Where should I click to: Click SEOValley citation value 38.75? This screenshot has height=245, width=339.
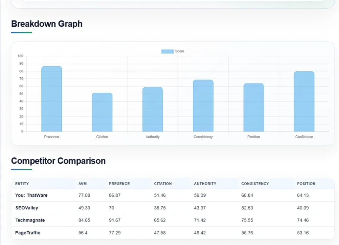[160, 208]
